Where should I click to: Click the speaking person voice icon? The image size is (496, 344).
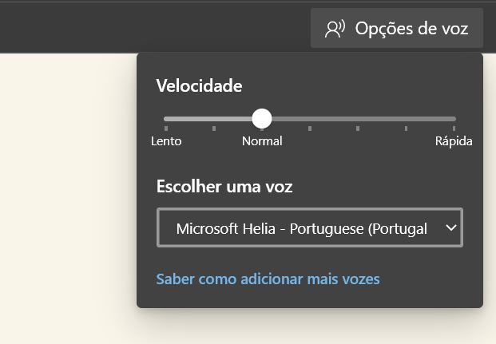click(x=335, y=29)
